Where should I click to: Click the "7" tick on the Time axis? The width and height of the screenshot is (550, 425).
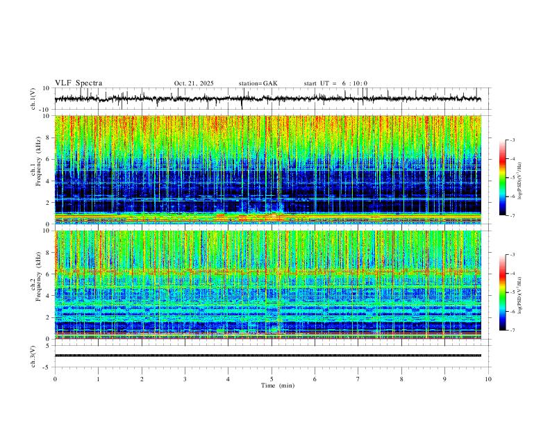pyautogui.click(x=358, y=379)
